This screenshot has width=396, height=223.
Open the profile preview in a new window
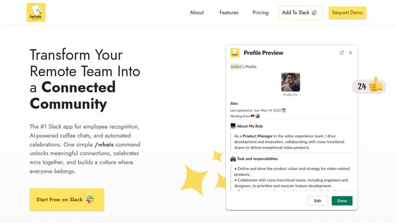point(342,53)
